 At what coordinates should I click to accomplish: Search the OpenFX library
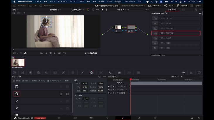(x=196, y=10)
